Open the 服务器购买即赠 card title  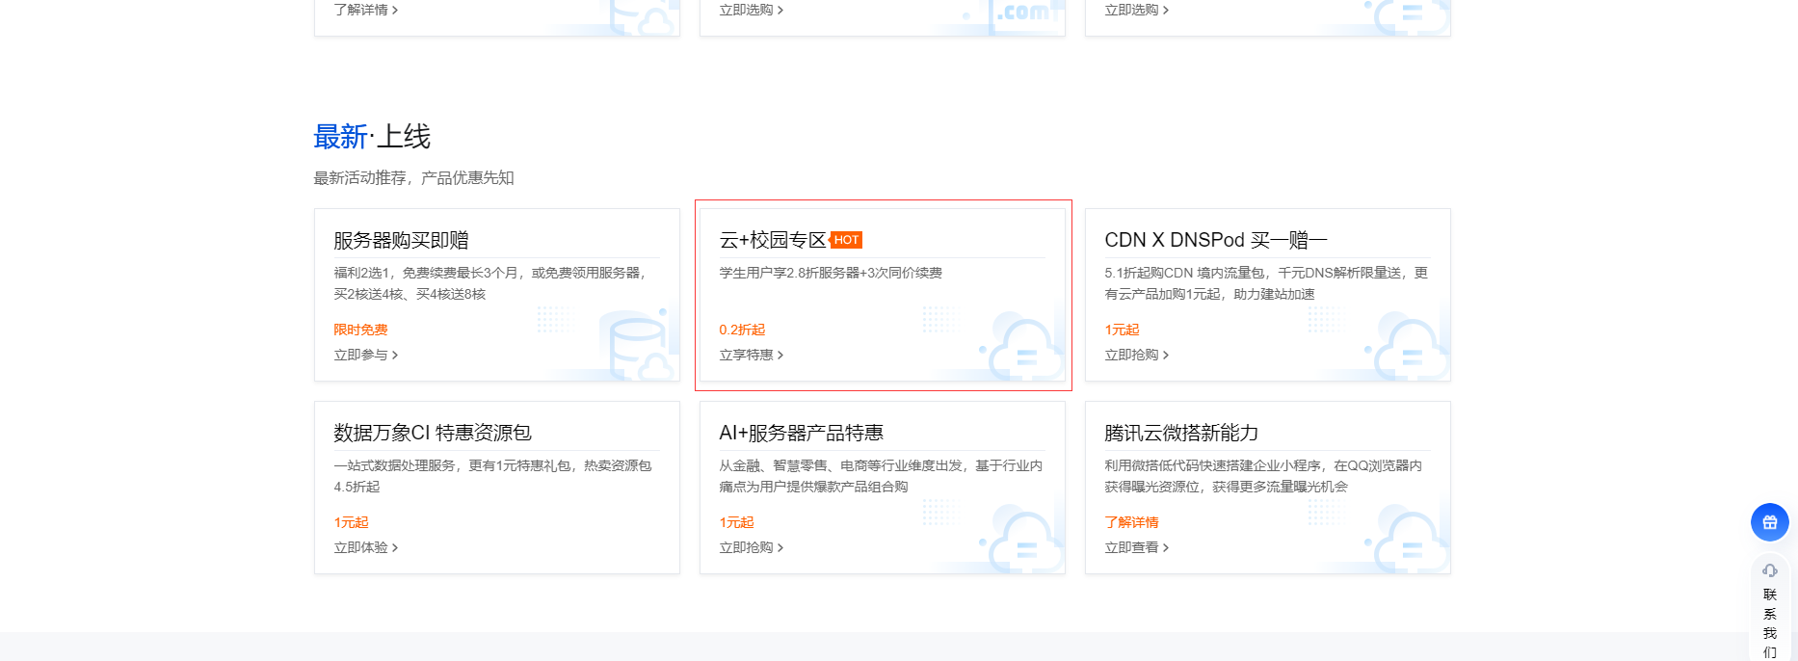[401, 240]
